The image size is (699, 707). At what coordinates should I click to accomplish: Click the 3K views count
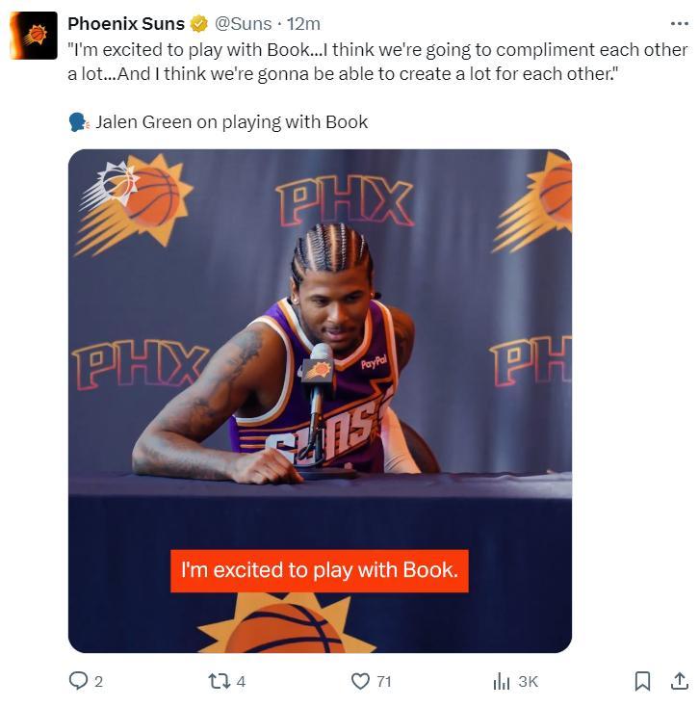[528, 681]
